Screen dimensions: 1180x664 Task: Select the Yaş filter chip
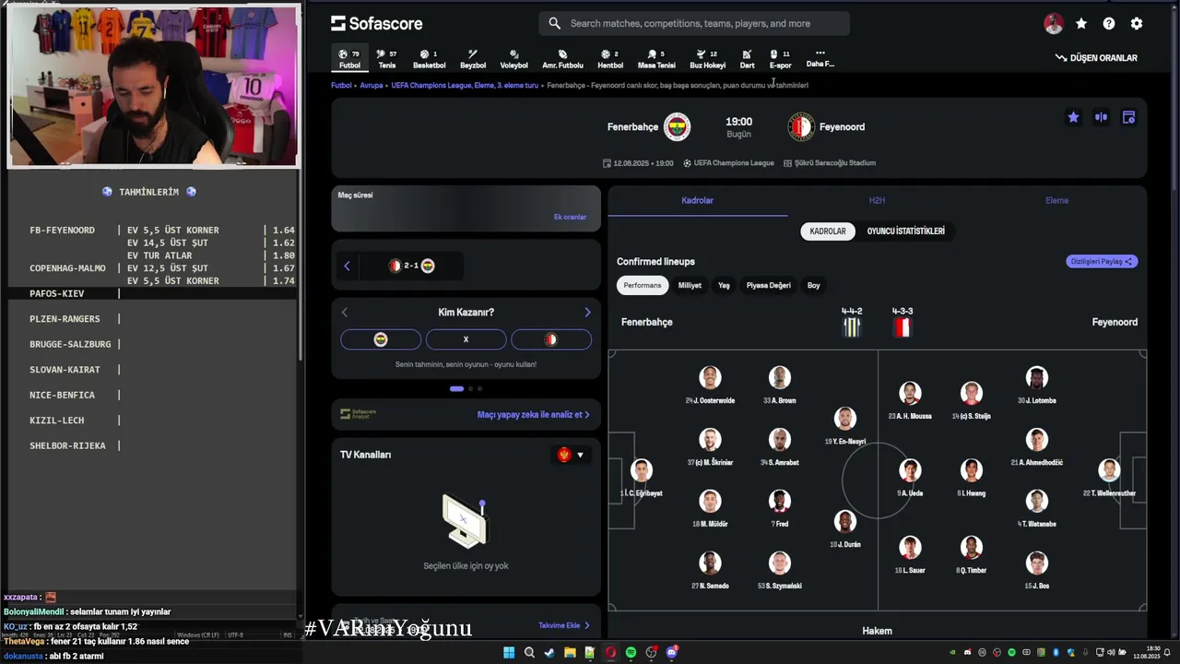point(724,285)
